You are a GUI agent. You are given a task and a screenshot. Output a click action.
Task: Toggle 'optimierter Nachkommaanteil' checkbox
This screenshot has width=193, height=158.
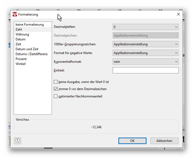click(x=56, y=96)
